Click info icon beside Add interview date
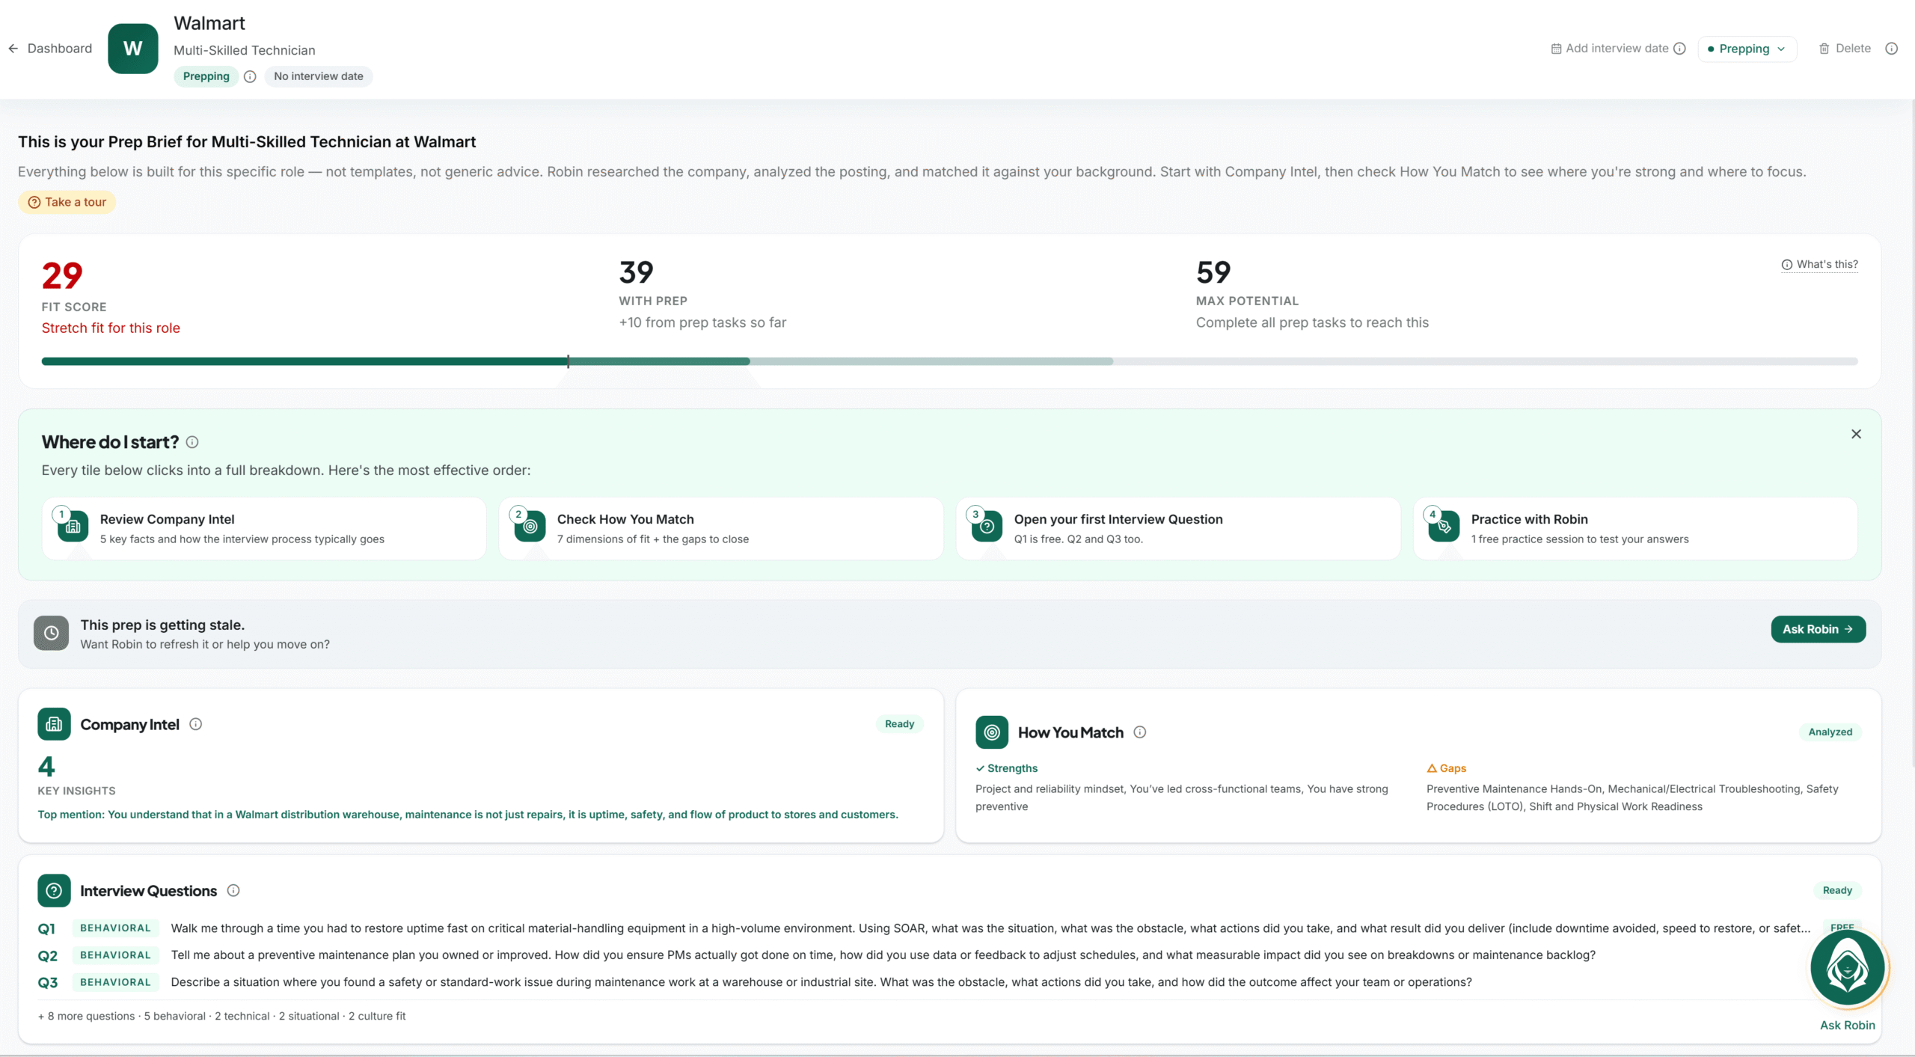Screen dimensions: 1915x1057 [x=1679, y=49]
